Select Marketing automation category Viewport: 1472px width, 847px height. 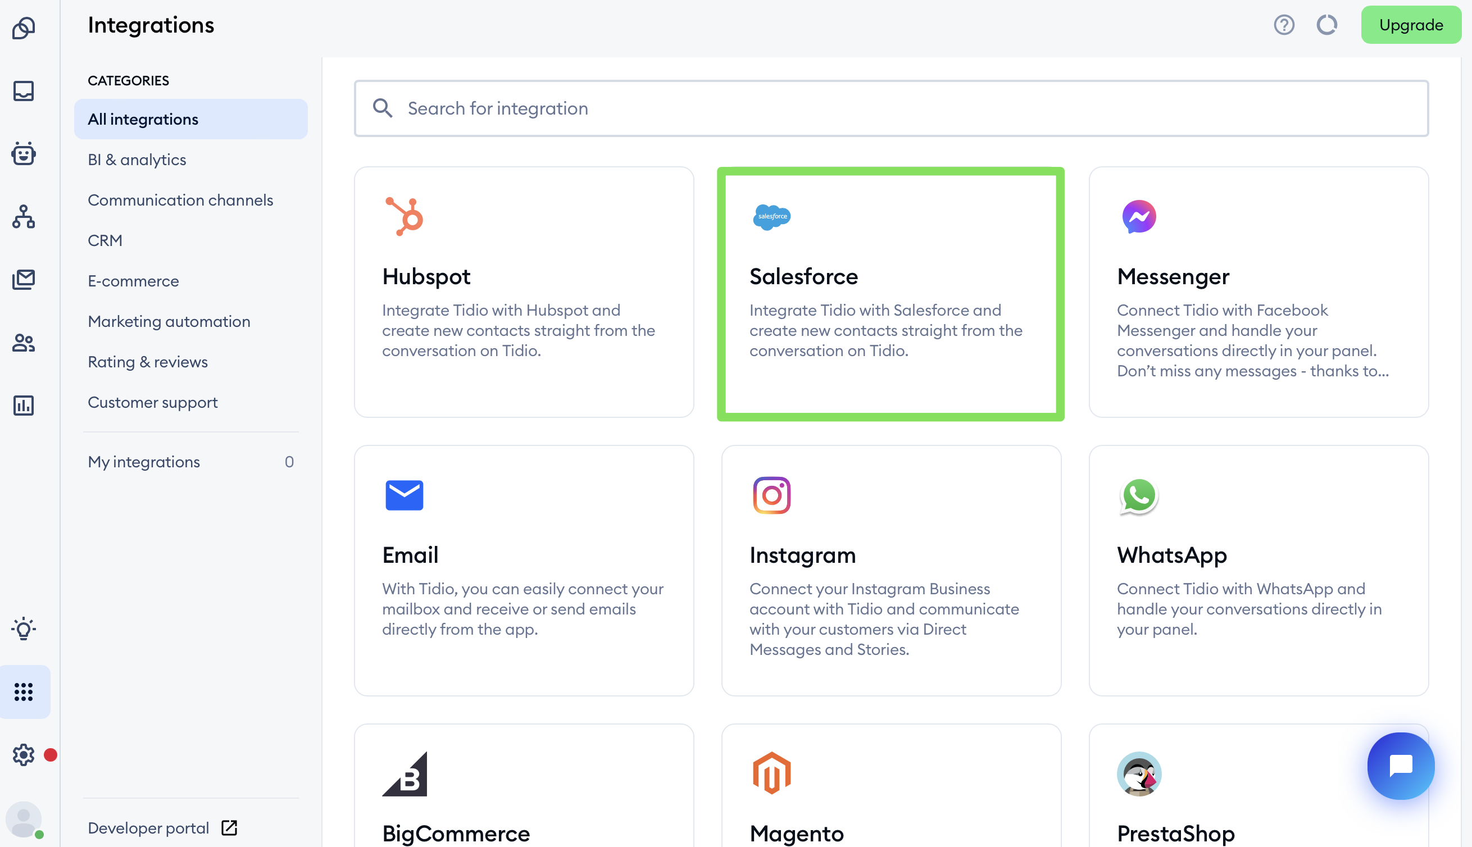(x=169, y=321)
